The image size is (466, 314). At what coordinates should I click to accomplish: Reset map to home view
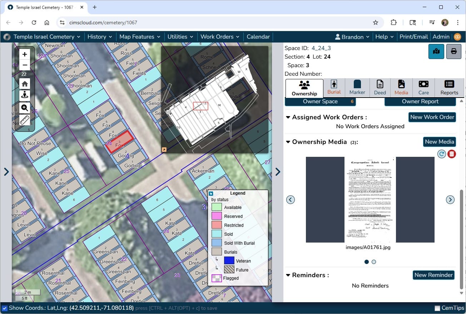point(25,84)
